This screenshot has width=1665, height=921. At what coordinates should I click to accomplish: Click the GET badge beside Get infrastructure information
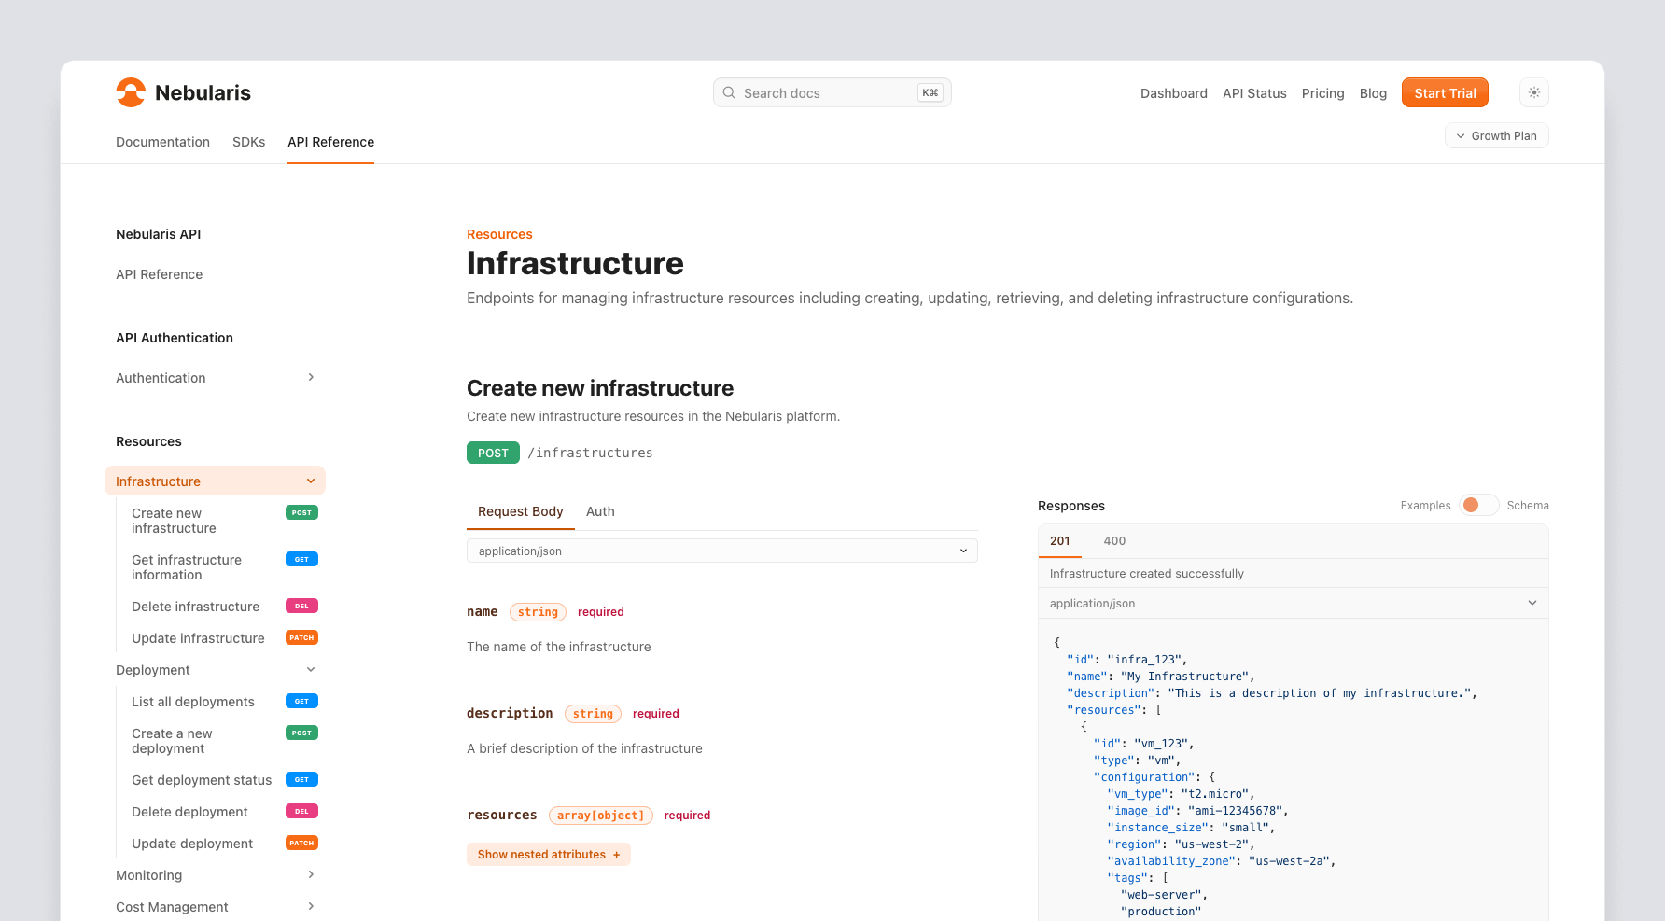(x=301, y=559)
